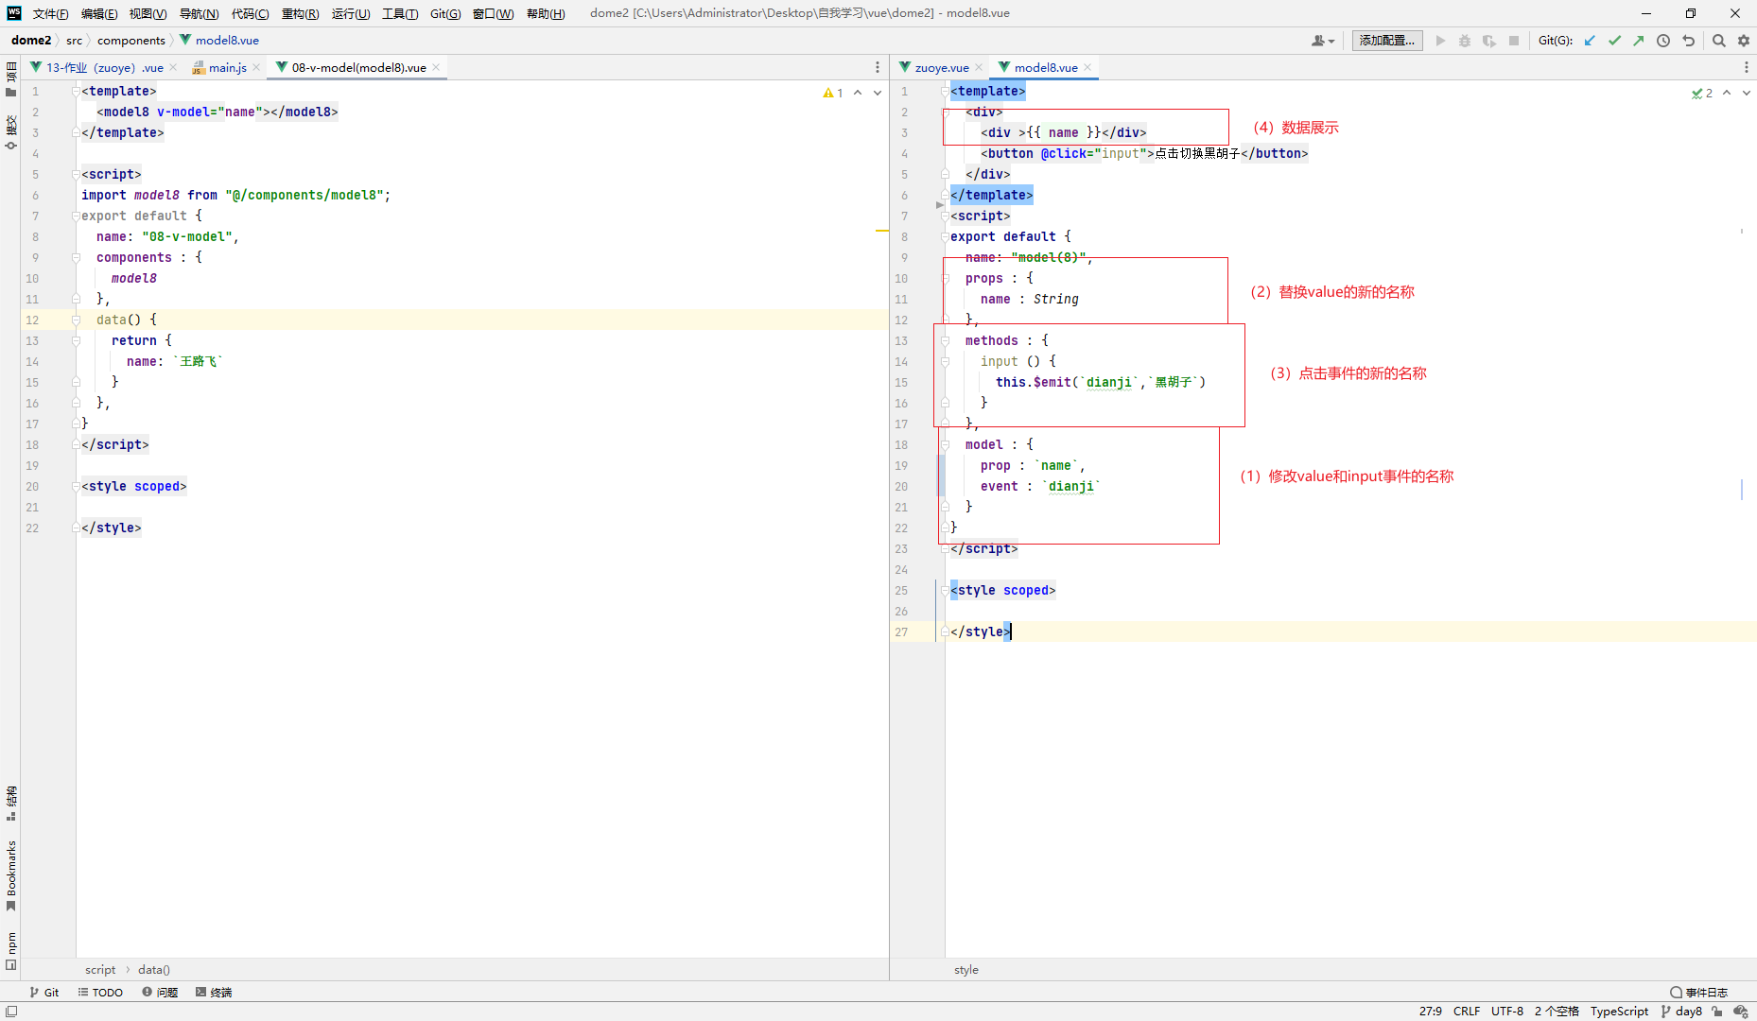1757x1021 pixels.
Task: Close the zuoye.vue tab
Action: (x=979, y=67)
